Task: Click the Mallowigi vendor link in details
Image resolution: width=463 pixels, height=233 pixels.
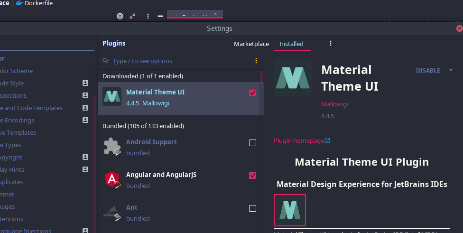Action: click(x=334, y=104)
